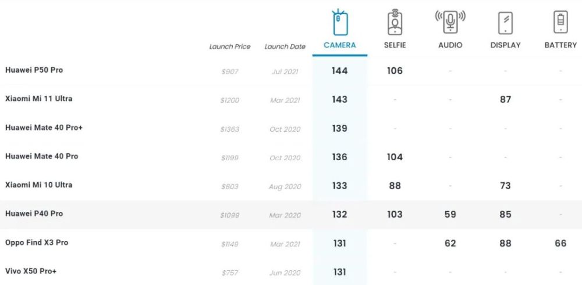Click the Selfie category icon

tap(395, 23)
